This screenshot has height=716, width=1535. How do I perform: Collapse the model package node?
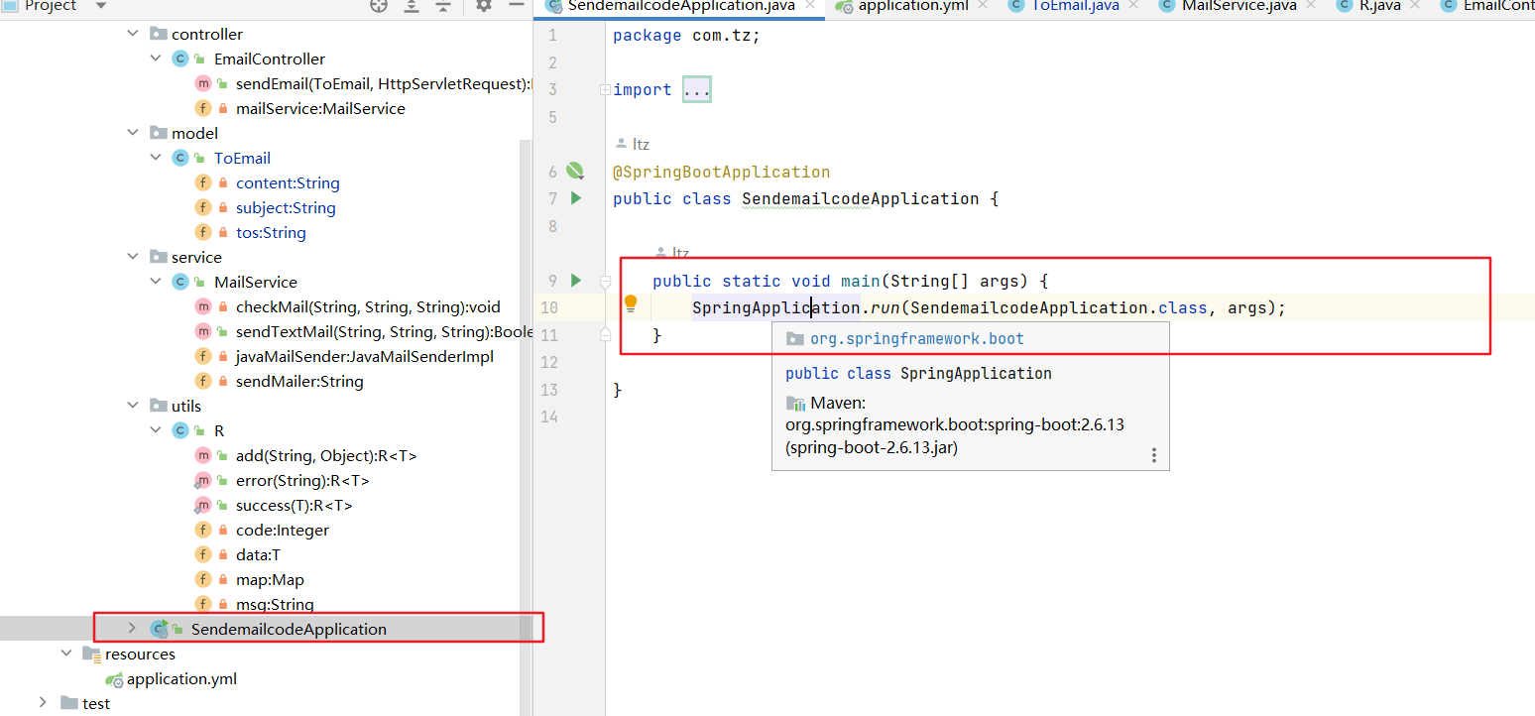[x=134, y=133]
